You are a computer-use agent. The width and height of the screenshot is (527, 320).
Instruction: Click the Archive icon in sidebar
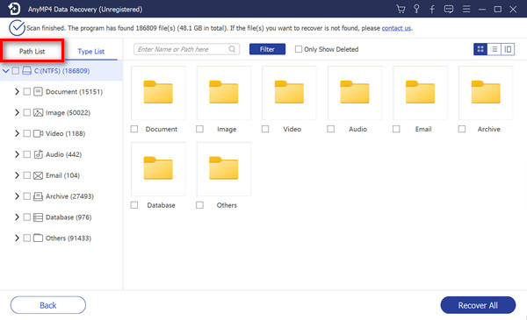pos(38,196)
